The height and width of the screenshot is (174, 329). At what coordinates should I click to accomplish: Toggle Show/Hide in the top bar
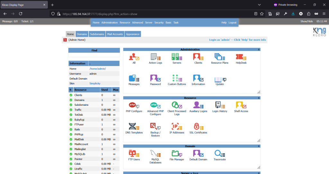[x=307, y=21]
